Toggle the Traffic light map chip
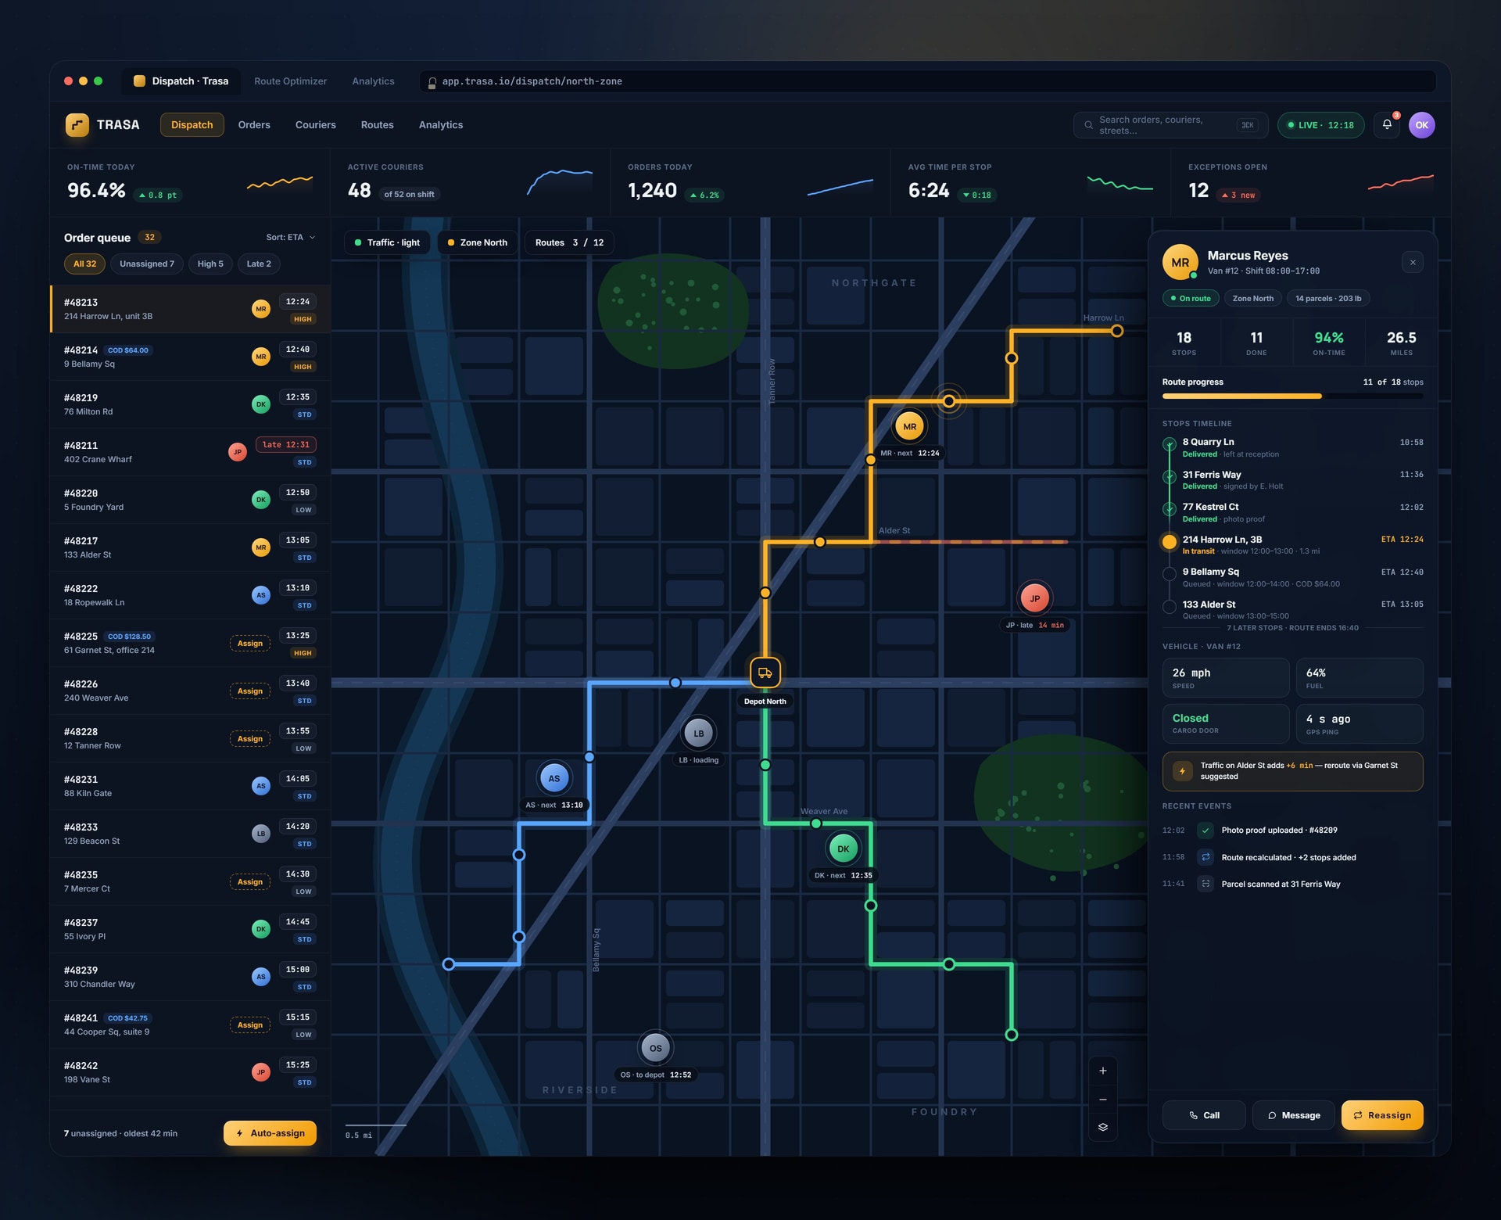Viewport: 1501px width, 1220px height. (x=387, y=242)
